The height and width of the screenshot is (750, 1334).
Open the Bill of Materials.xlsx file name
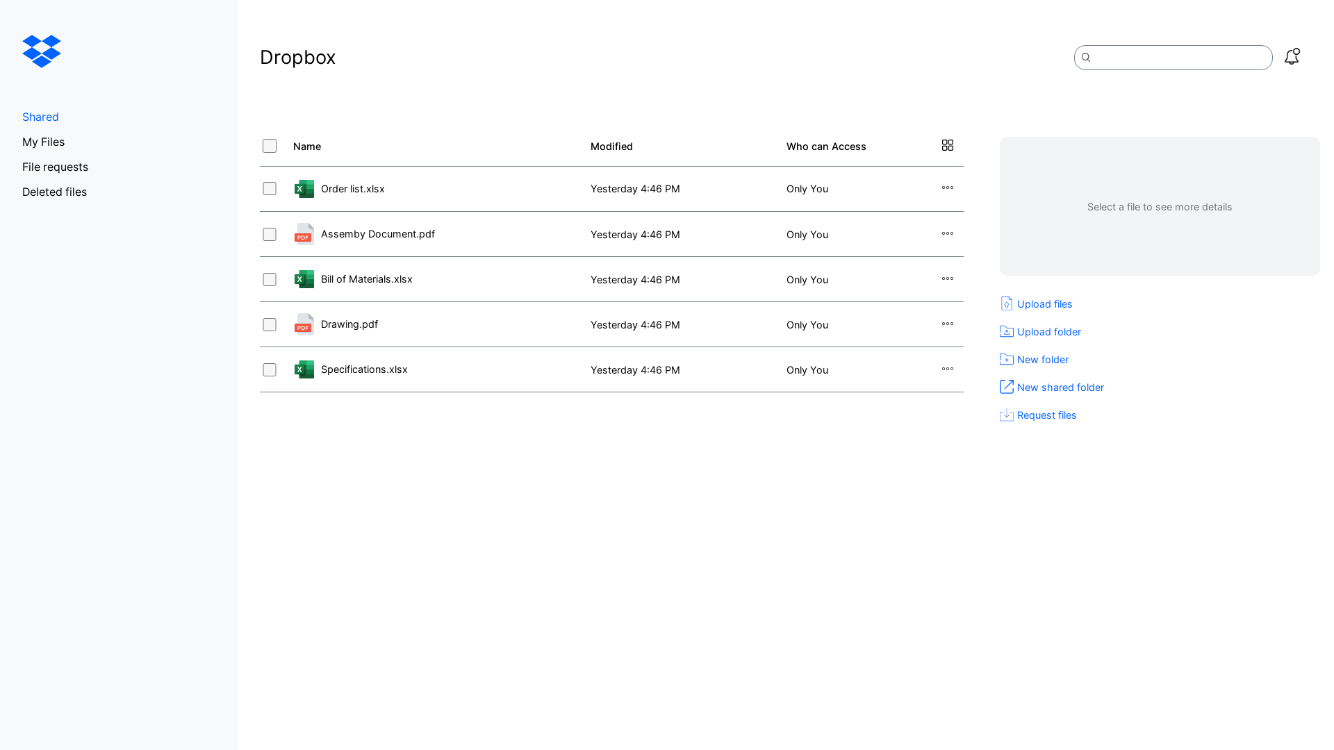pos(366,279)
